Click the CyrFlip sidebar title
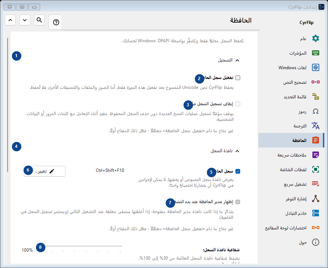The width and height of the screenshot is (328, 268). click(x=306, y=23)
